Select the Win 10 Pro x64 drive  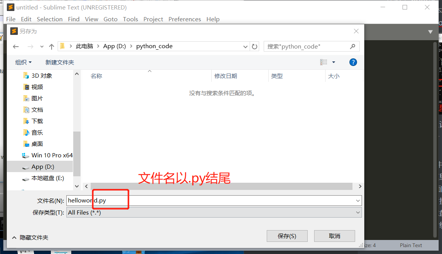click(47, 155)
